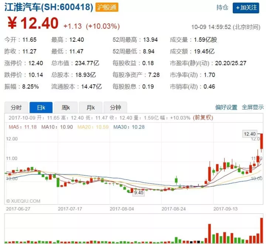Click the 沪股通 badge
266x244 pixels.
(107, 7)
